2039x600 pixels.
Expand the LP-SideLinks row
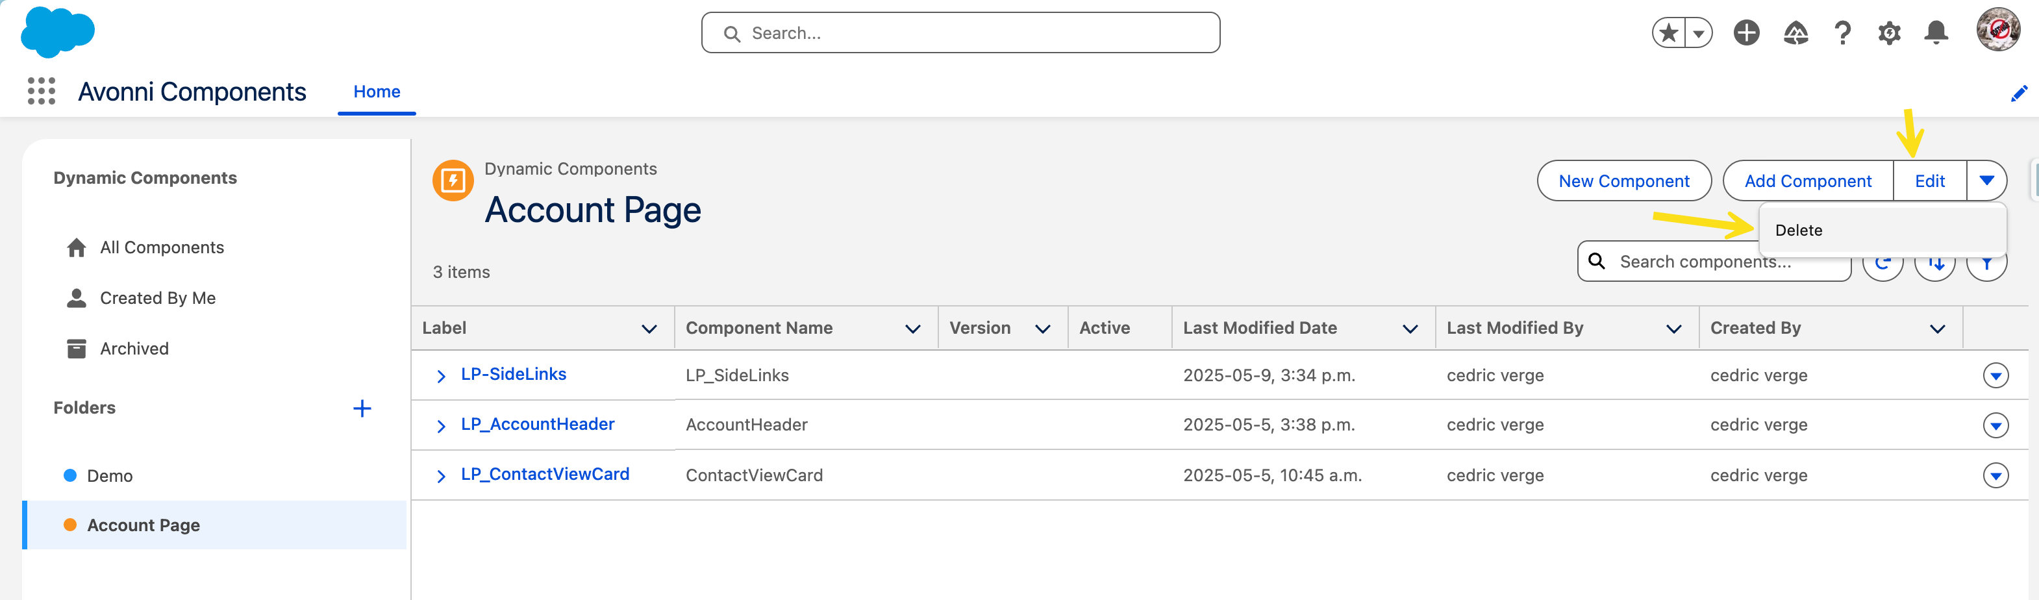tap(441, 376)
